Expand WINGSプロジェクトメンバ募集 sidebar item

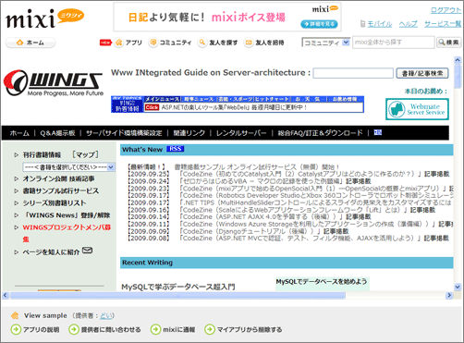(x=17, y=227)
